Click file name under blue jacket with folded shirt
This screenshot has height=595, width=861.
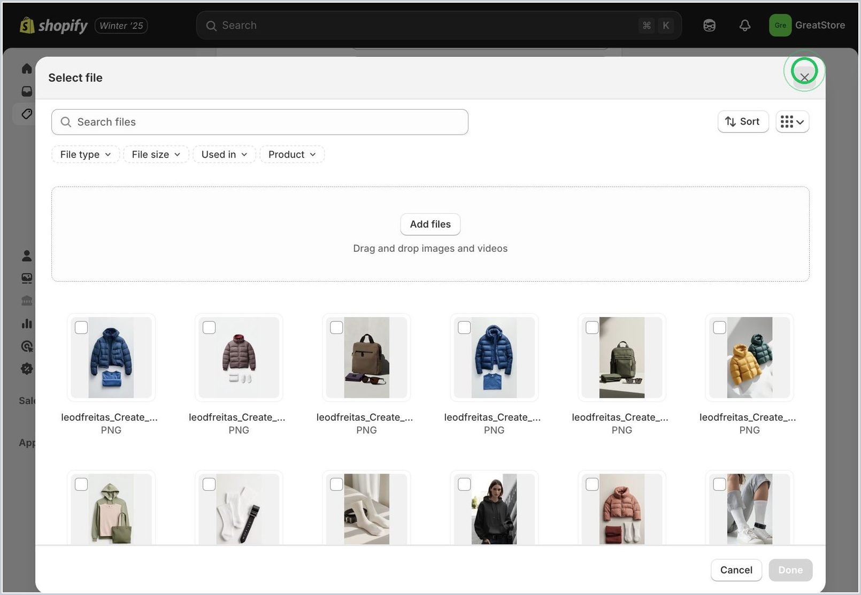[110, 417]
